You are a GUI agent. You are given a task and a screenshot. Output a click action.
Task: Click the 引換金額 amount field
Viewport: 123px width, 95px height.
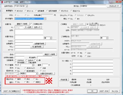[x=47, y=15]
